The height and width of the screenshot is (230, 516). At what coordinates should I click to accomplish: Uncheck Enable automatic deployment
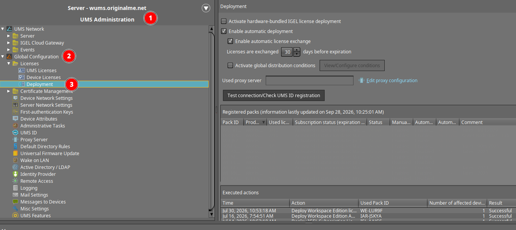point(224,31)
